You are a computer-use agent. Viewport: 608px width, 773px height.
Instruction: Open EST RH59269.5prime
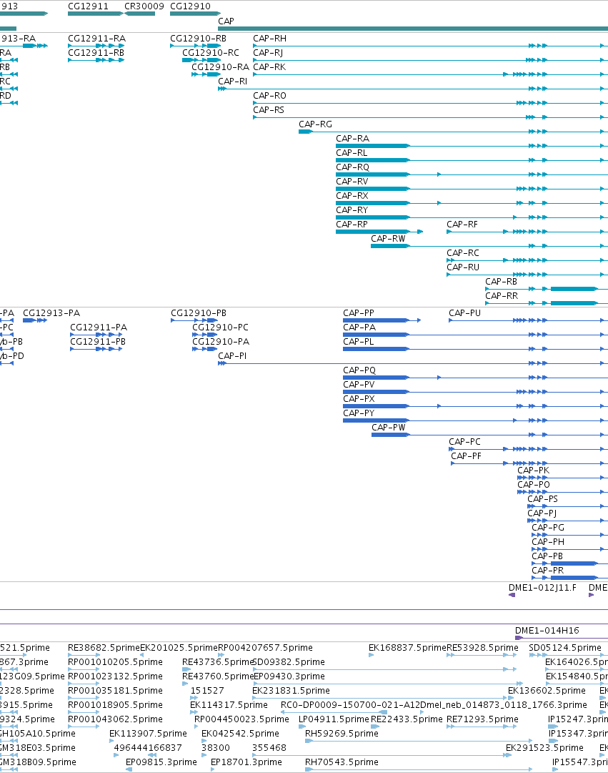point(342,734)
